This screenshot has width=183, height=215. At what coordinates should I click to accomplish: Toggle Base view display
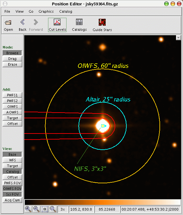click(x=12, y=154)
